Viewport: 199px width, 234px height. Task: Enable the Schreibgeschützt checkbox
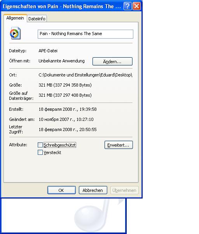click(40, 145)
